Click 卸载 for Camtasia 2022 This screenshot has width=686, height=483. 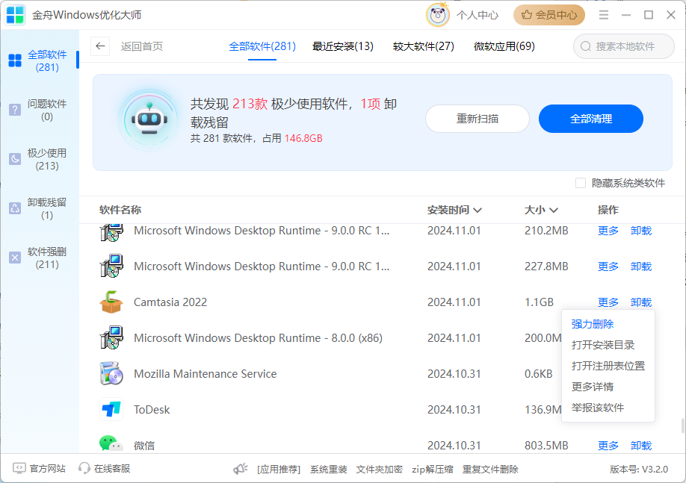pos(641,302)
